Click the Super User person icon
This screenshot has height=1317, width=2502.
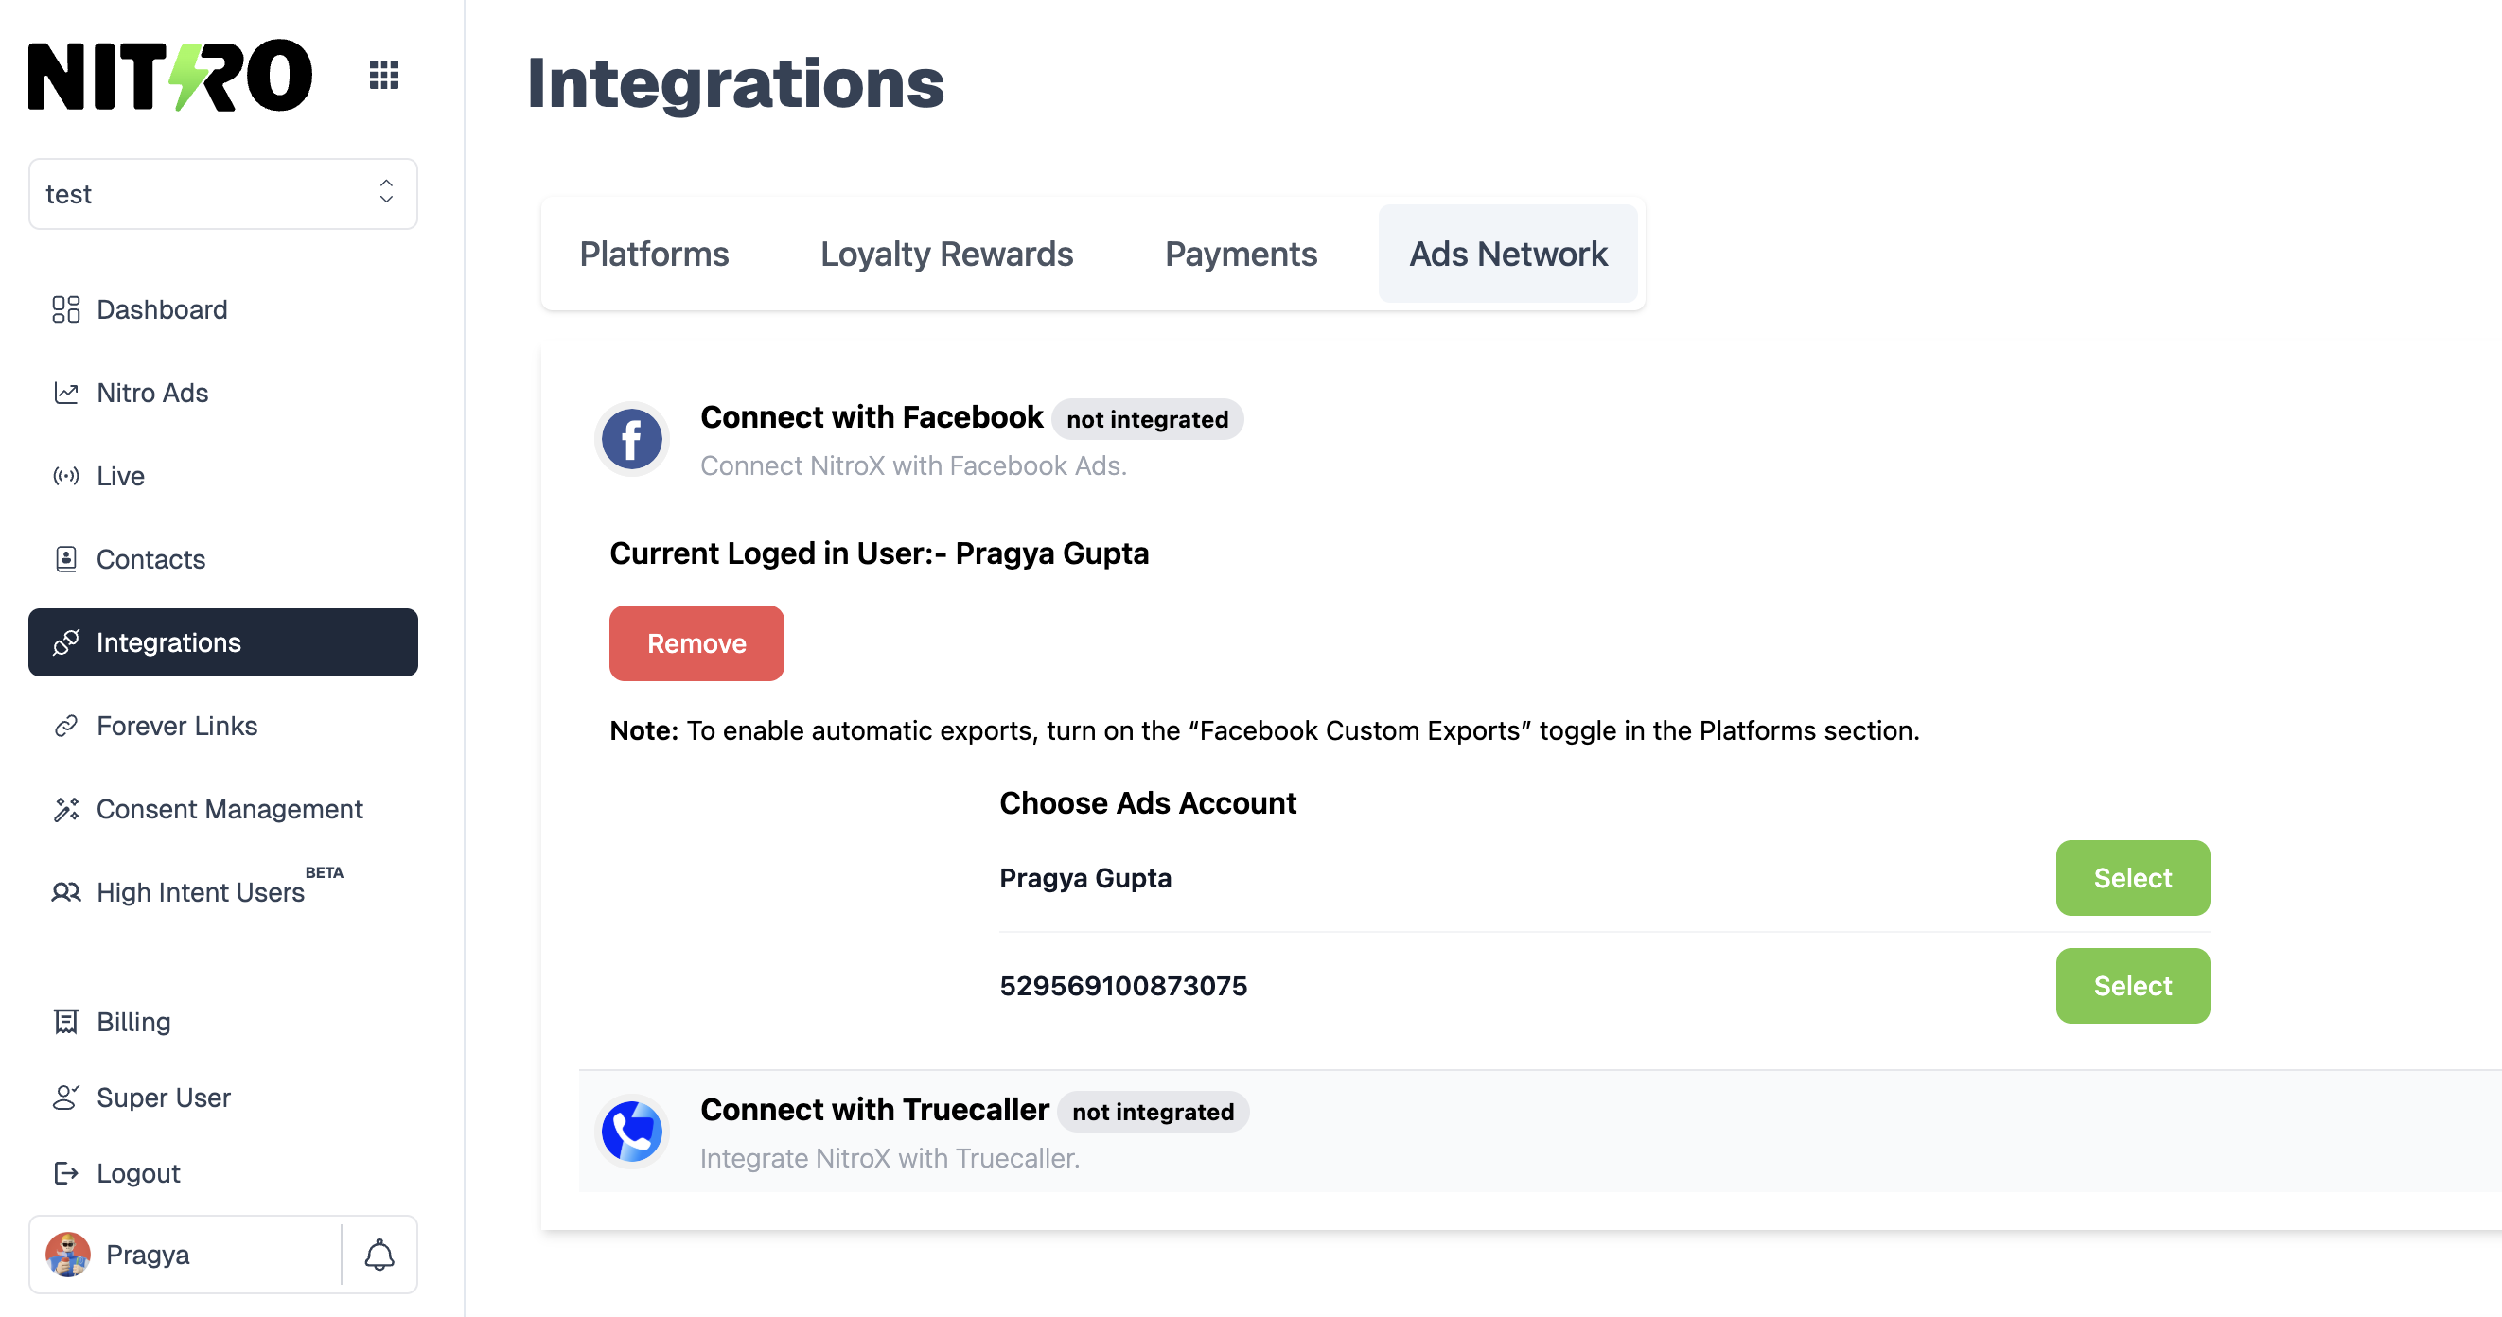(x=66, y=1097)
